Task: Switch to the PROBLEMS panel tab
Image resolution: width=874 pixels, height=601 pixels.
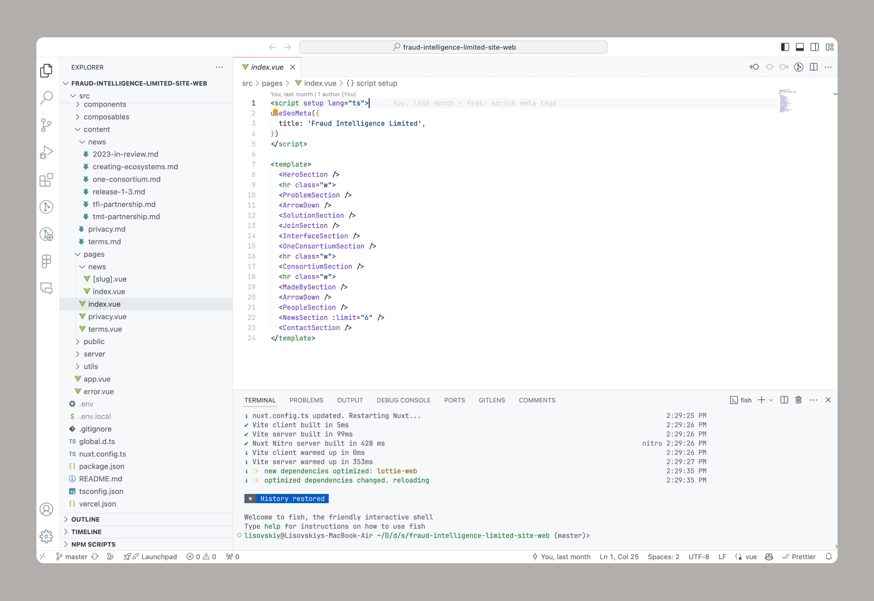Action: 306,400
